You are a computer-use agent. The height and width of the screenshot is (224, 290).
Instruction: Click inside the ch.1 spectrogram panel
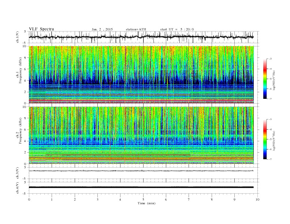141,75
